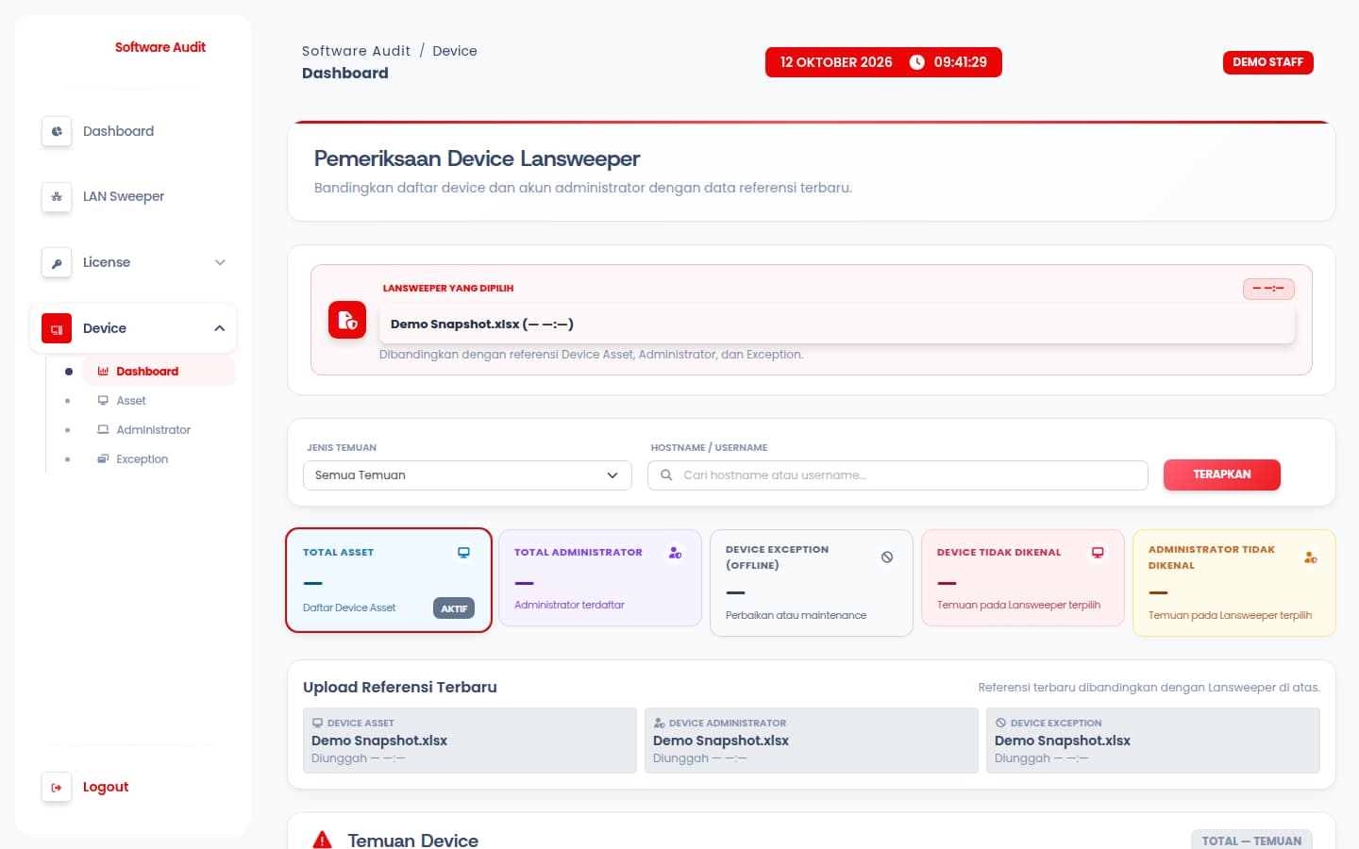
Task: Click the License key icon
Action: pyautogui.click(x=57, y=263)
